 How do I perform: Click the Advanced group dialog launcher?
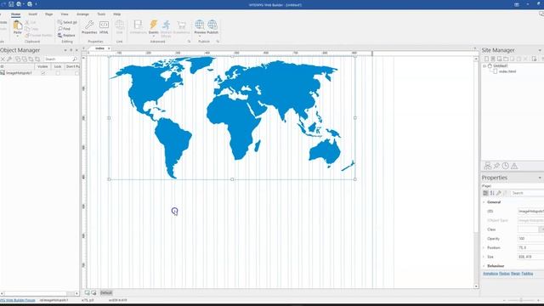point(189,42)
